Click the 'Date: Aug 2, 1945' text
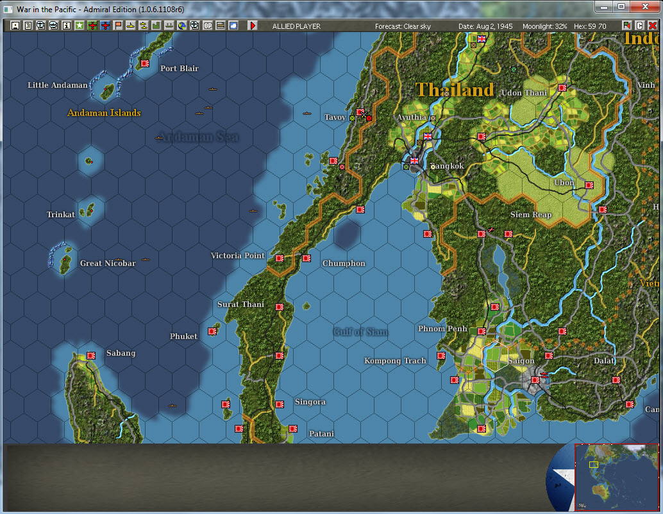The width and height of the screenshot is (663, 514). pyautogui.click(x=485, y=26)
